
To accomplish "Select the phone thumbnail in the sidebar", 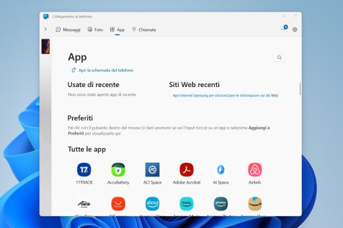I will (46, 46).
